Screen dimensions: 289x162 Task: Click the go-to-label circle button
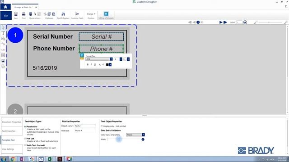click(245, 22)
